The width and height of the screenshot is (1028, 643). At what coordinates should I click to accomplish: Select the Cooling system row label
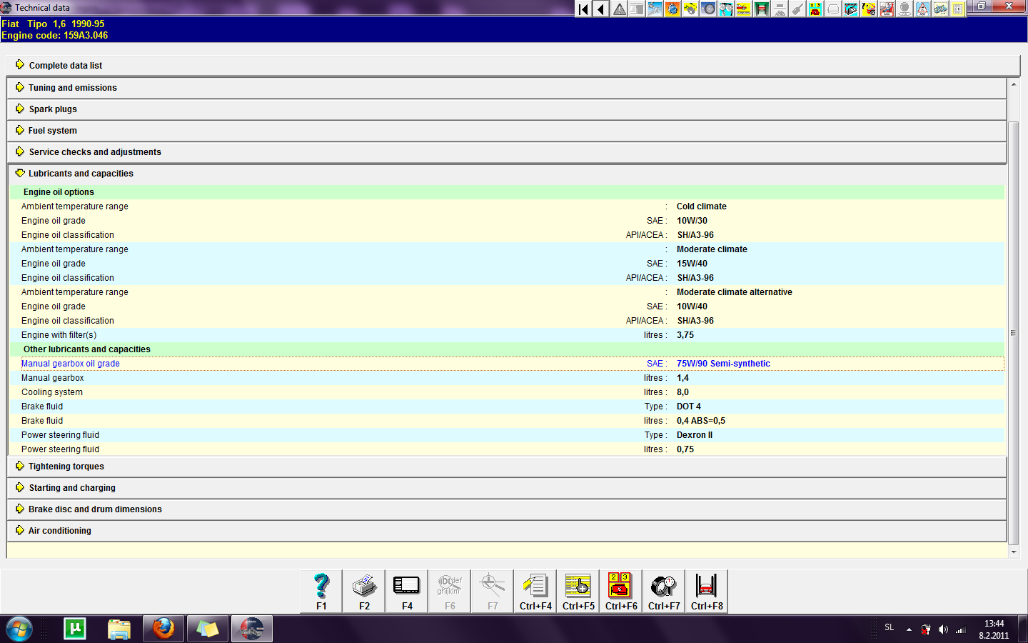click(52, 392)
